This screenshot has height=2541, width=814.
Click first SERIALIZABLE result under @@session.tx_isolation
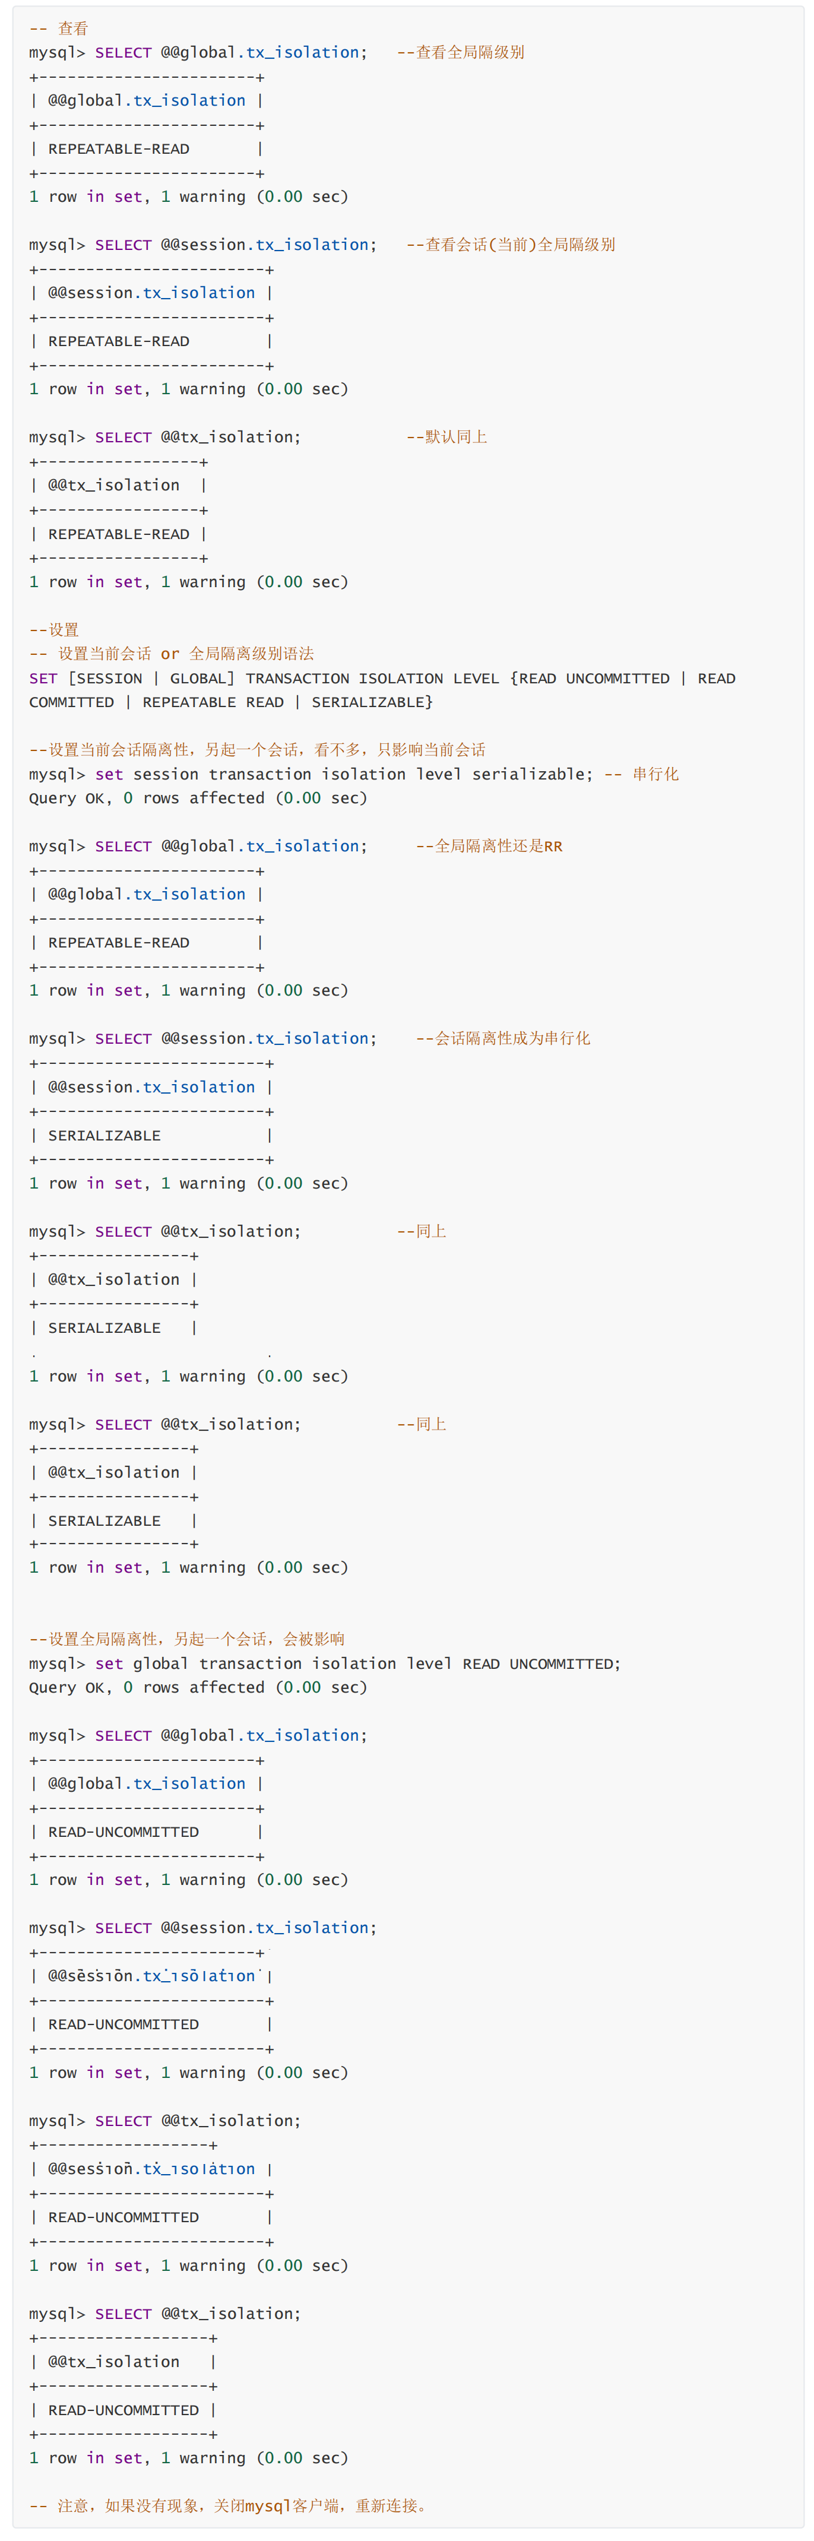[104, 1135]
